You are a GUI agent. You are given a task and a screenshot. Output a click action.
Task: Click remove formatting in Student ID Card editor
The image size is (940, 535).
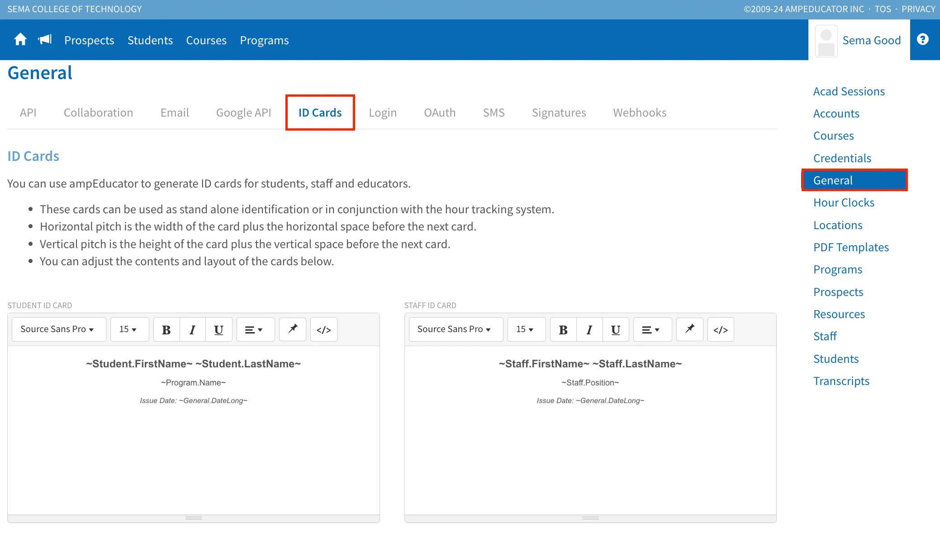coord(293,329)
